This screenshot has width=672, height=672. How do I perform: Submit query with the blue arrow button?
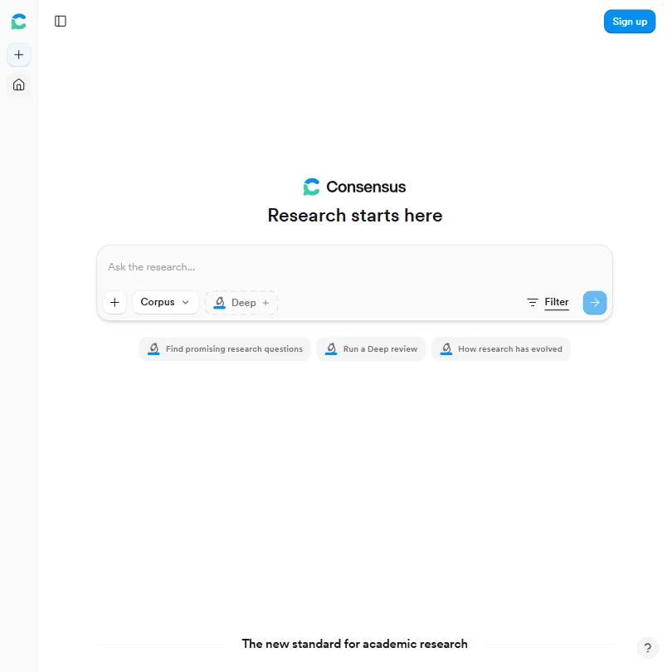pos(594,303)
